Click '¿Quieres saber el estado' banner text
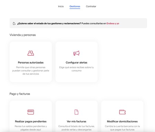 pyautogui.click(x=49, y=23)
